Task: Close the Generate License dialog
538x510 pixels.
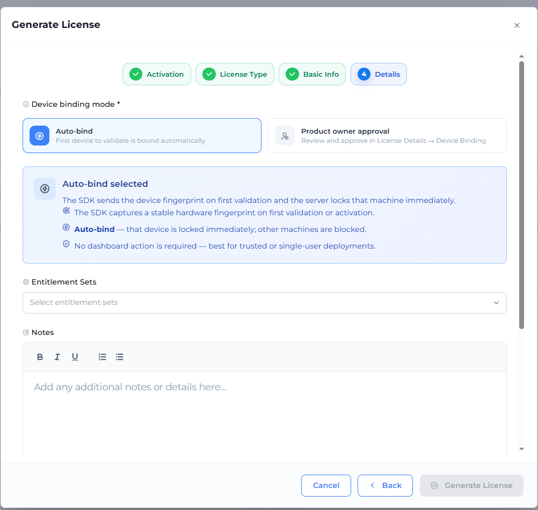Action: (x=517, y=25)
